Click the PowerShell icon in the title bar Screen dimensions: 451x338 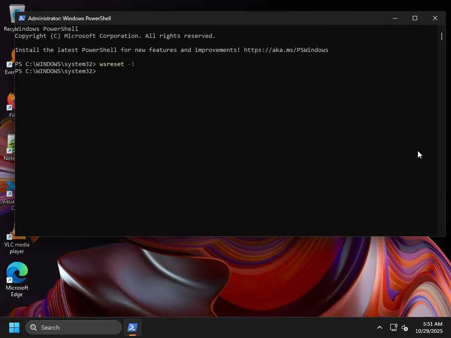pos(22,18)
